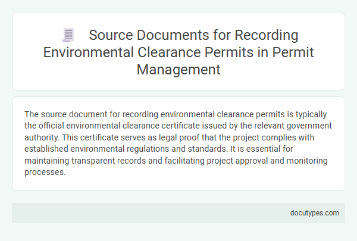The width and height of the screenshot is (357, 241).
Task: Click the title 'Source Documents for Recording Environmental Clearance Permits'
Action: pos(178,52)
